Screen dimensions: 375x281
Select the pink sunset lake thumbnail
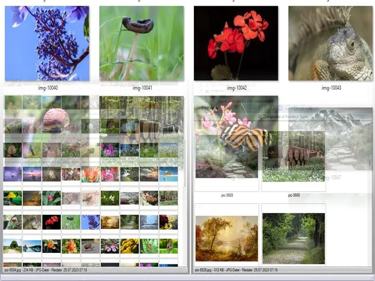(32, 174)
